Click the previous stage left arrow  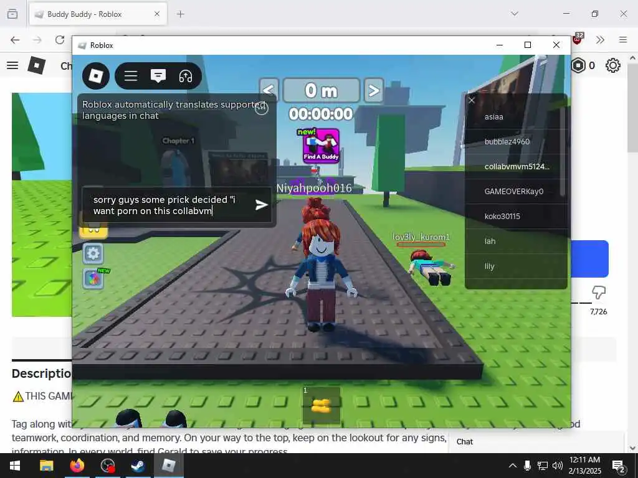(269, 90)
